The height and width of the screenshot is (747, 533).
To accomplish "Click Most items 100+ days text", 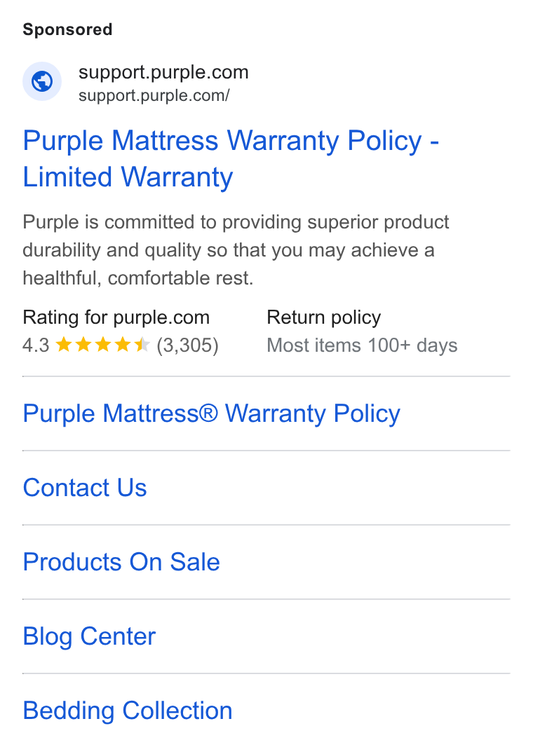I will pyautogui.click(x=363, y=345).
